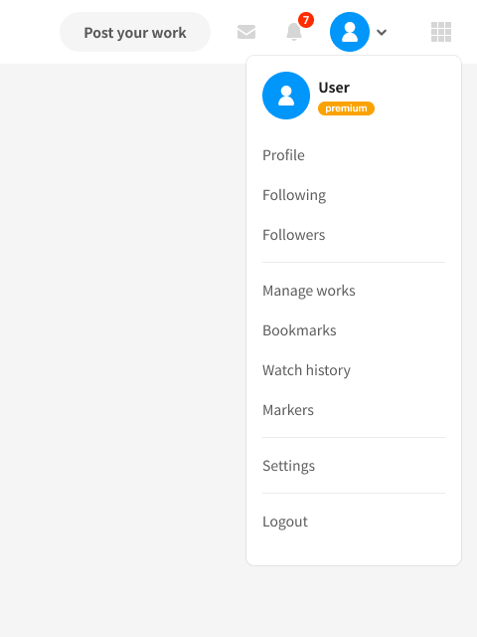Click the large avatar inside dropdown panel
This screenshot has height=637, width=477.
pos(286,96)
